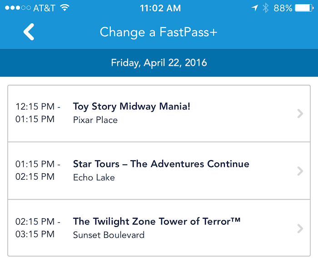This screenshot has height=260, width=318.
Task: Tap the Echo Lake location label
Action: [94, 177]
